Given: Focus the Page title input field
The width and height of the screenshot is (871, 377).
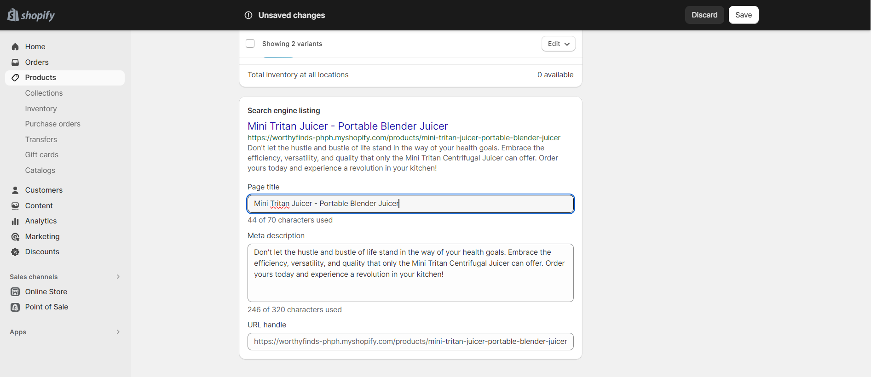Looking at the screenshot, I should pyautogui.click(x=410, y=204).
